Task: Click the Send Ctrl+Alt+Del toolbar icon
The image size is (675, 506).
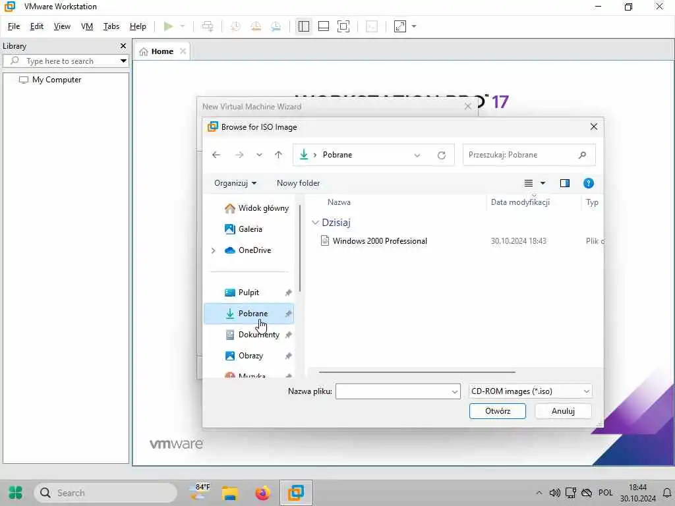Action: [208, 26]
